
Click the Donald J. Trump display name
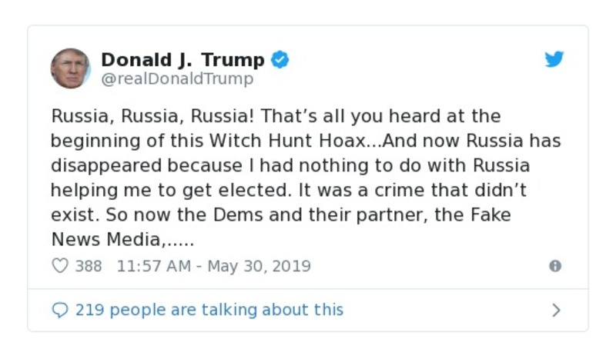(x=182, y=60)
